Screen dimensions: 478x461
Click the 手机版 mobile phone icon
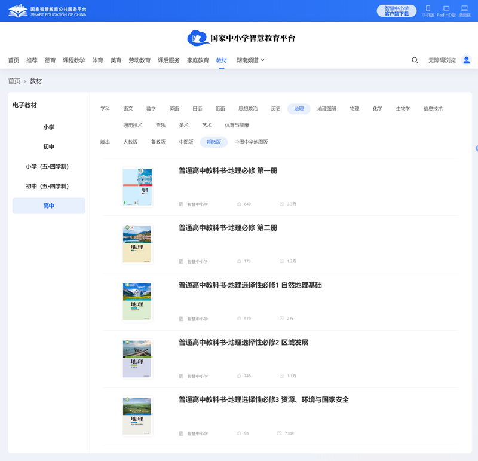(428, 8)
